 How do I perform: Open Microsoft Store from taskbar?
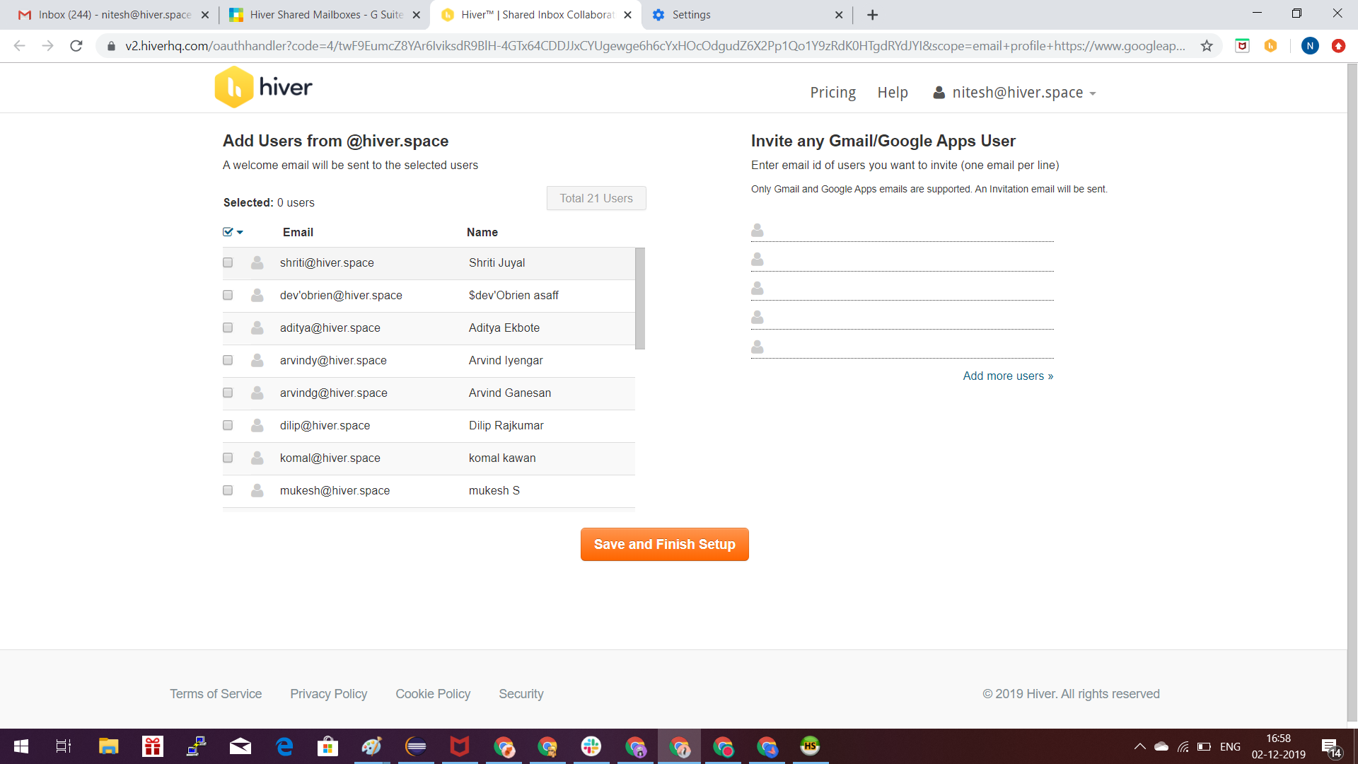(327, 746)
